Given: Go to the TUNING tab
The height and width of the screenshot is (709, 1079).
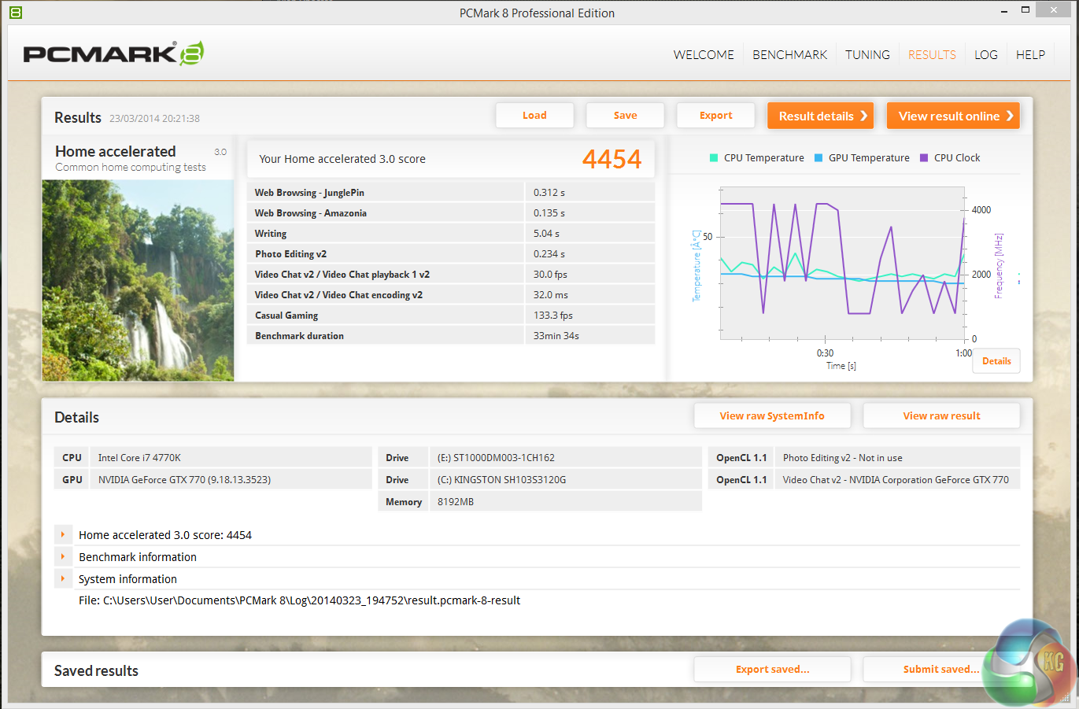Looking at the screenshot, I should point(867,55).
